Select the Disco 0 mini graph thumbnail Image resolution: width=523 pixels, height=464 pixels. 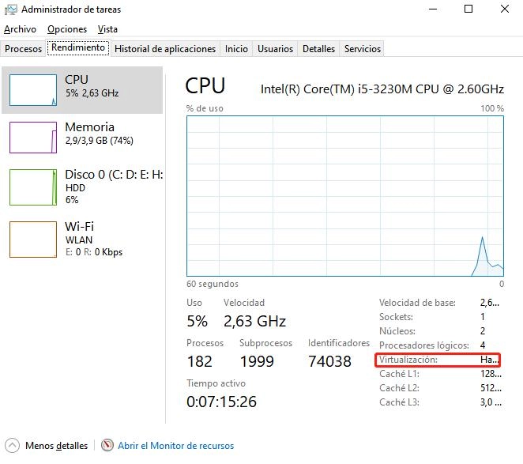coord(33,187)
